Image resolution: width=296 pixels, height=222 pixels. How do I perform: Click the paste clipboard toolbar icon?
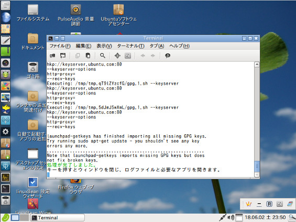click(88, 55)
